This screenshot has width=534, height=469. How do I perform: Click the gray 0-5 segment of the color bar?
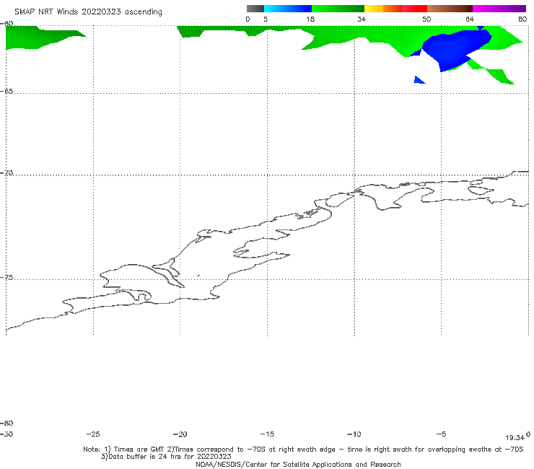click(255, 9)
